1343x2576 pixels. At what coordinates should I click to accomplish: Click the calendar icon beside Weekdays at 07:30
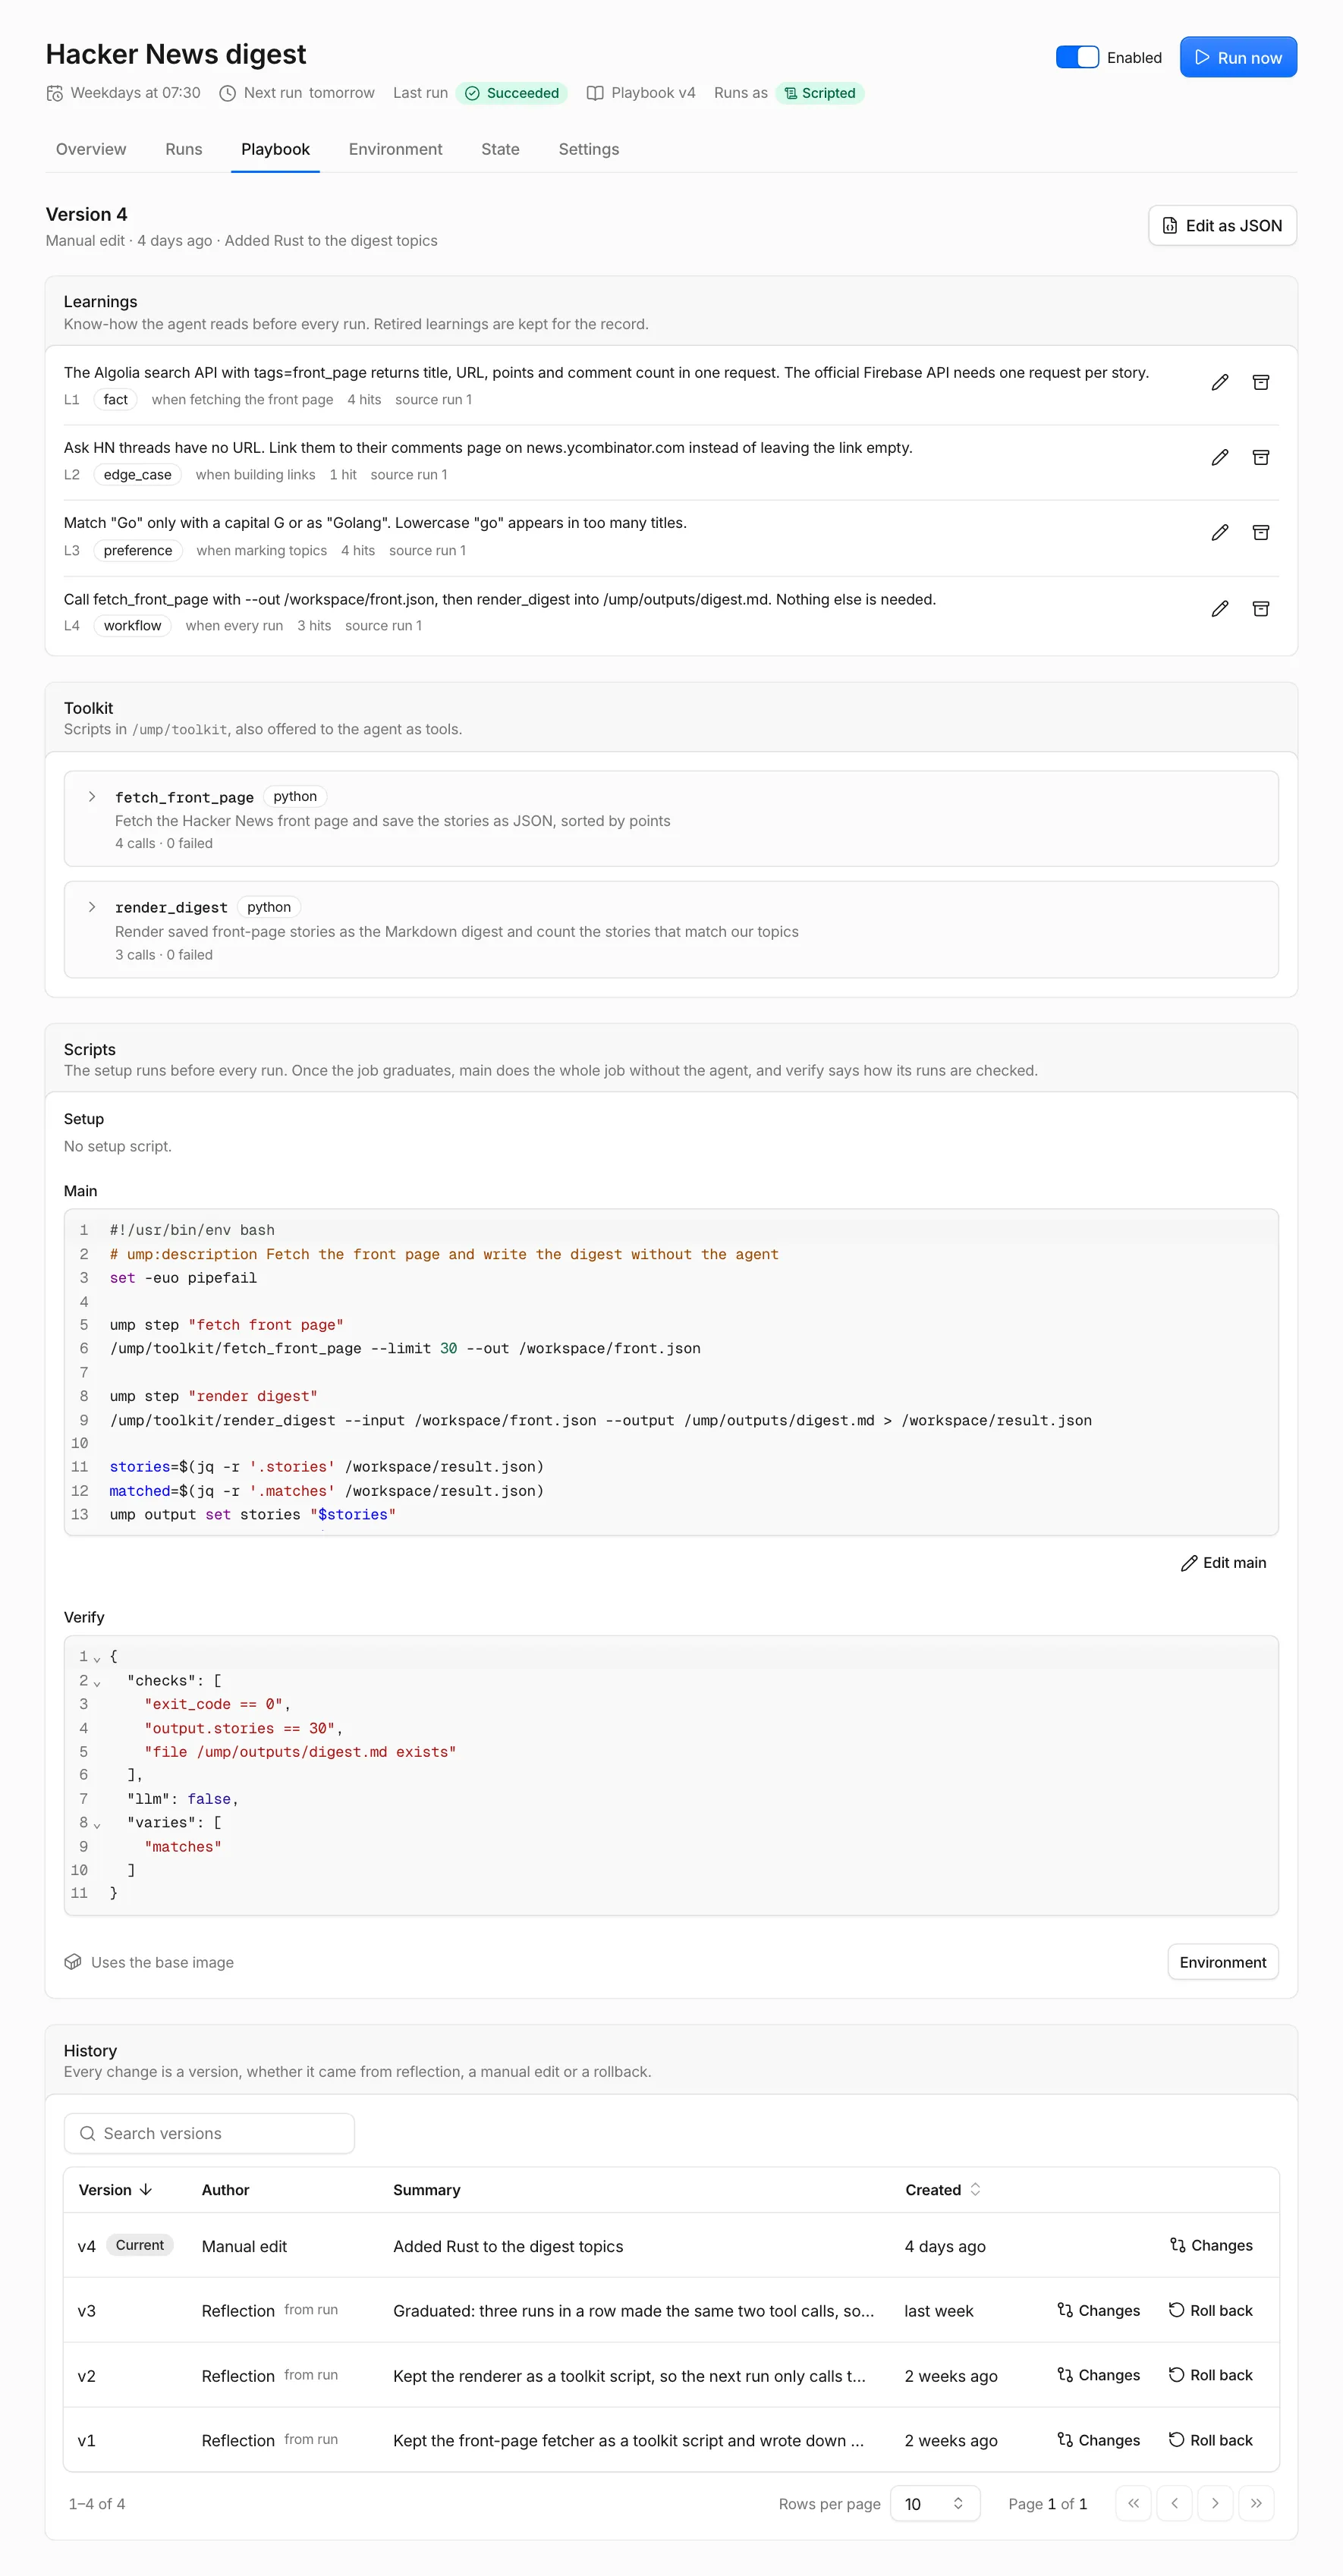pos(55,93)
